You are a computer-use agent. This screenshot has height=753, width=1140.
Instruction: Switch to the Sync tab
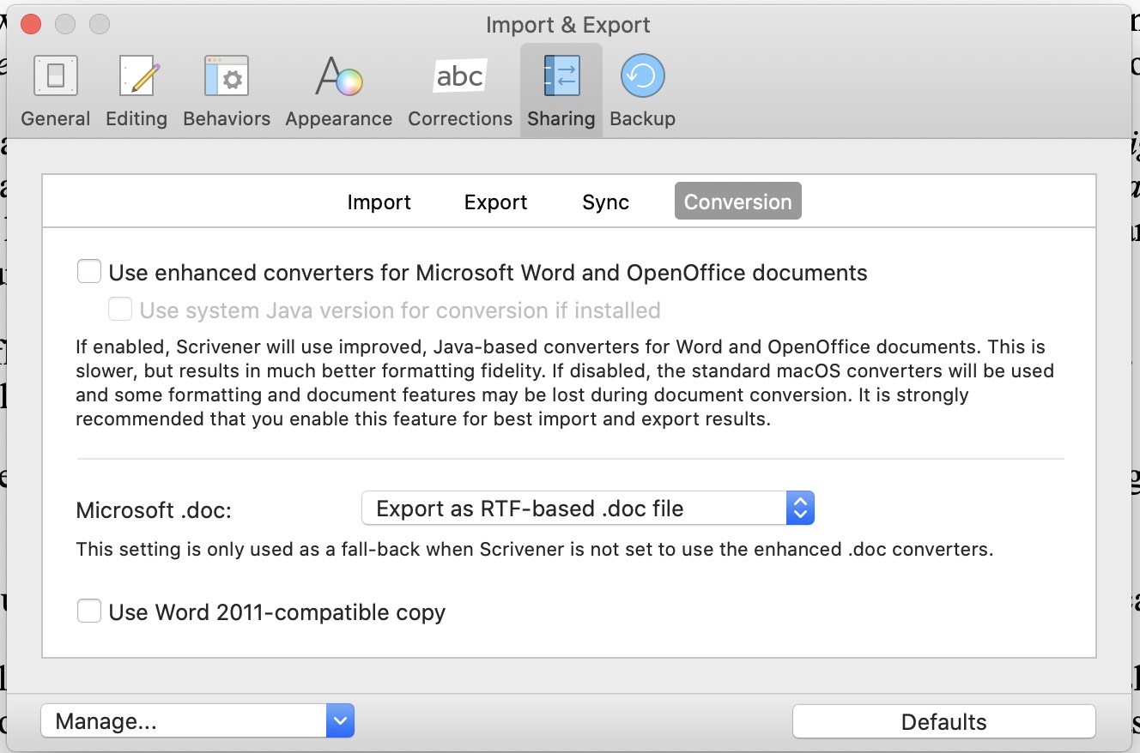tap(605, 202)
